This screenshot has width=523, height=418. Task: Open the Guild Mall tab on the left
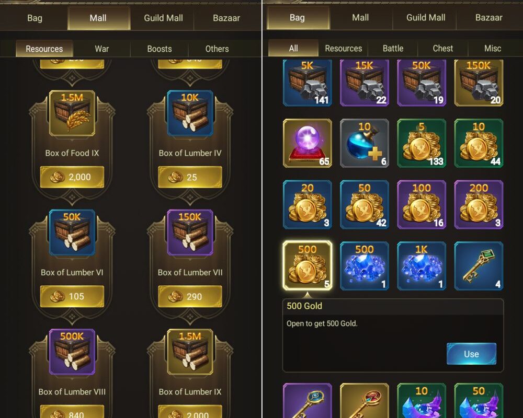(163, 18)
